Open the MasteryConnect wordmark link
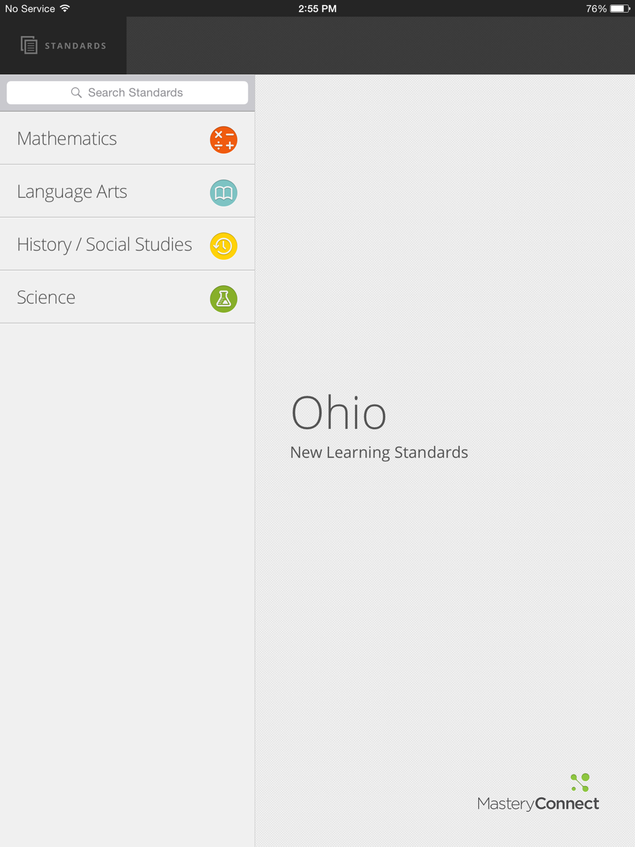Screen dimensions: 635x847 pos(538,804)
